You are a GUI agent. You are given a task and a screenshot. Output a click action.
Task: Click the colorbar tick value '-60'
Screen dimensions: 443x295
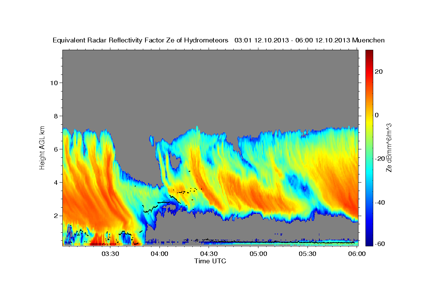pos(379,244)
